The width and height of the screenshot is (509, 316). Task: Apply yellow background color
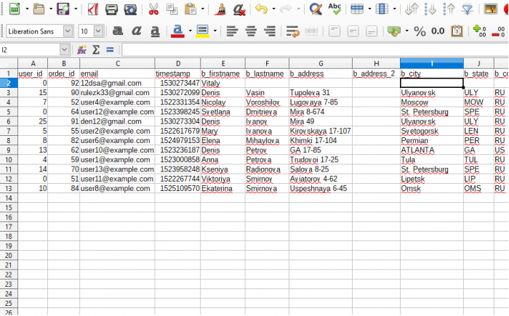click(x=203, y=31)
